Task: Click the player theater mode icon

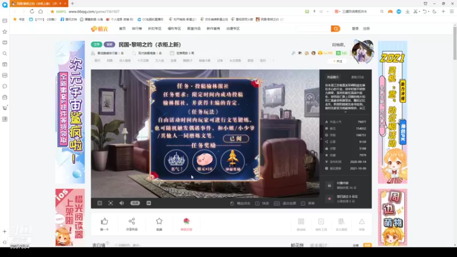Action: (149, 203)
